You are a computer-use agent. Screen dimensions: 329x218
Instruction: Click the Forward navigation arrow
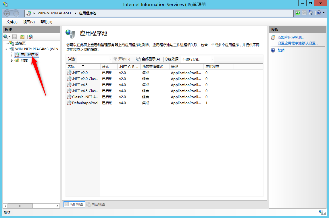click(16, 13)
